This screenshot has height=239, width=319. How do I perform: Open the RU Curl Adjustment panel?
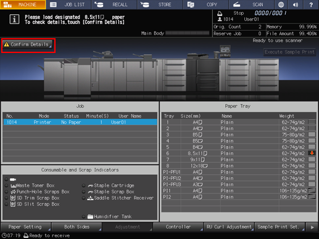coord(229,227)
